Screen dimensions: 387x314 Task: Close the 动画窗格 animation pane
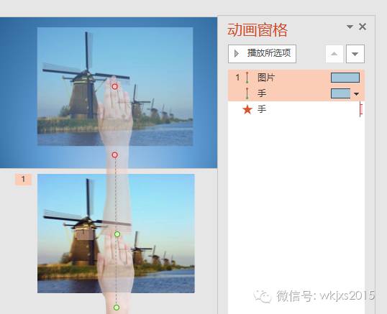coord(363,27)
